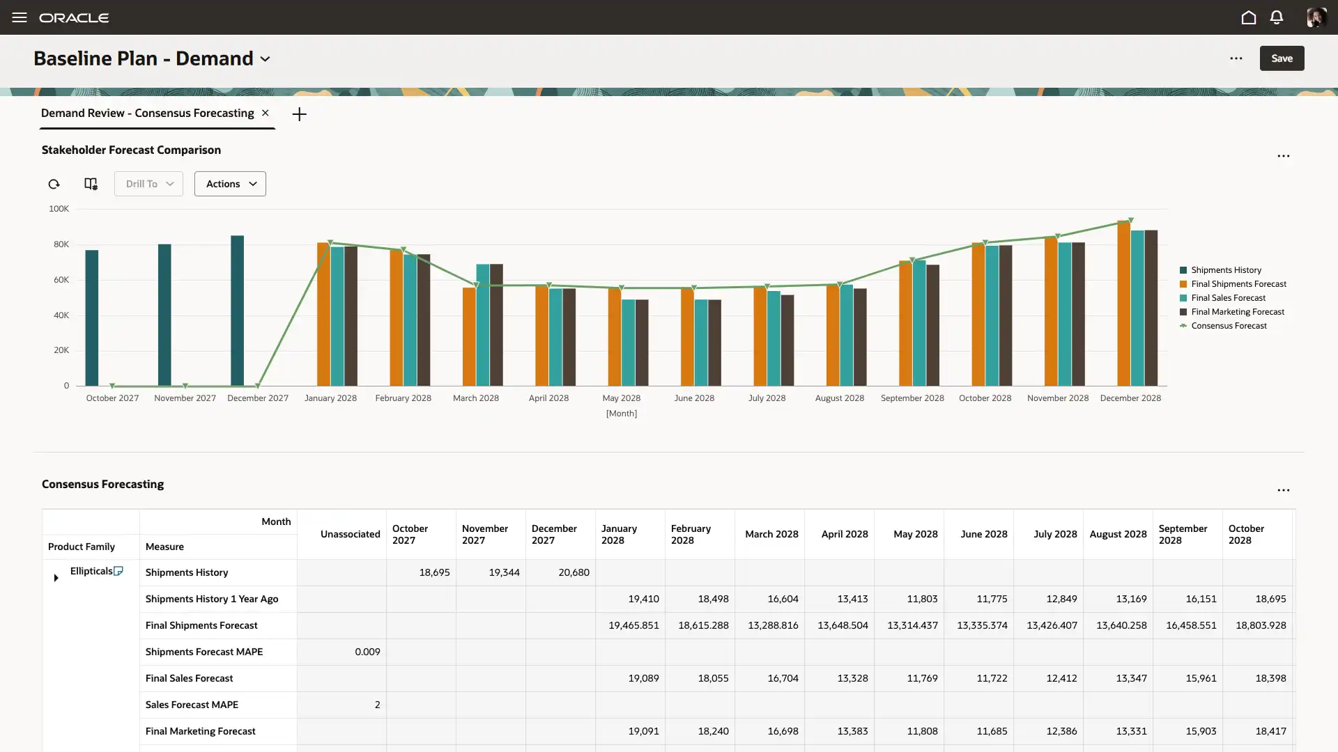The width and height of the screenshot is (1338, 752).
Task: Refresh the Stakeholder Forecast Comparison chart
Action: [x=54, y=184]
